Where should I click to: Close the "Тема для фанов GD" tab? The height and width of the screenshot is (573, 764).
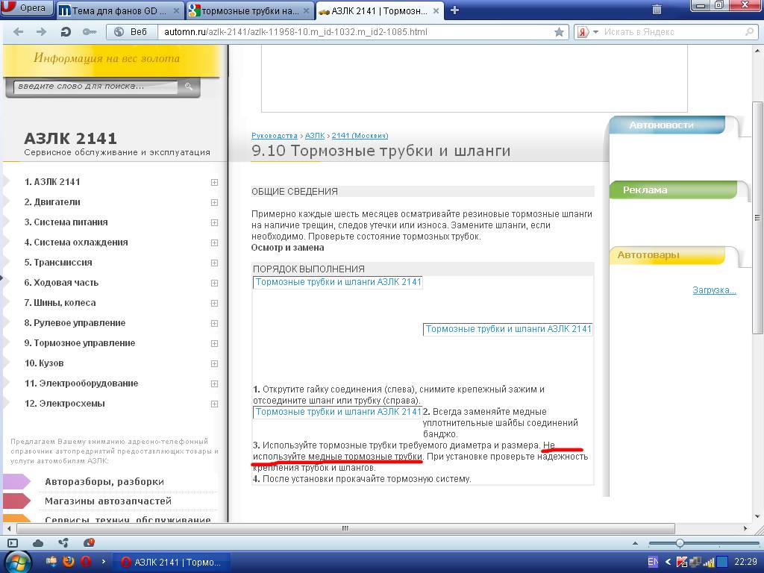coord(176,10)
